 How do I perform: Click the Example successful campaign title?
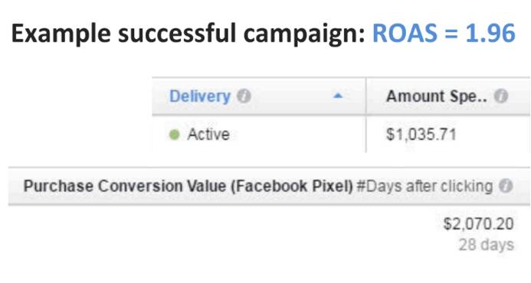[188, 34]
